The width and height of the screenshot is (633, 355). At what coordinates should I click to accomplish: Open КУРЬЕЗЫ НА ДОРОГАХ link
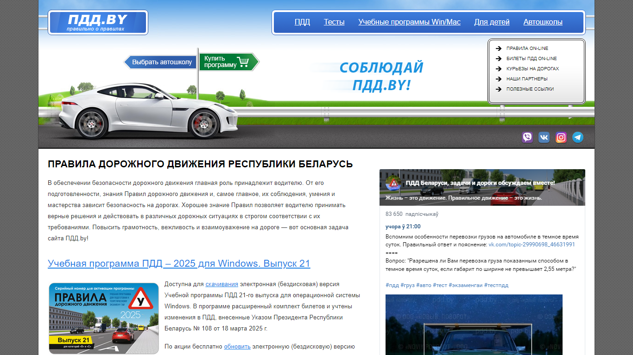pyautogui.click(x=532, y=69)
